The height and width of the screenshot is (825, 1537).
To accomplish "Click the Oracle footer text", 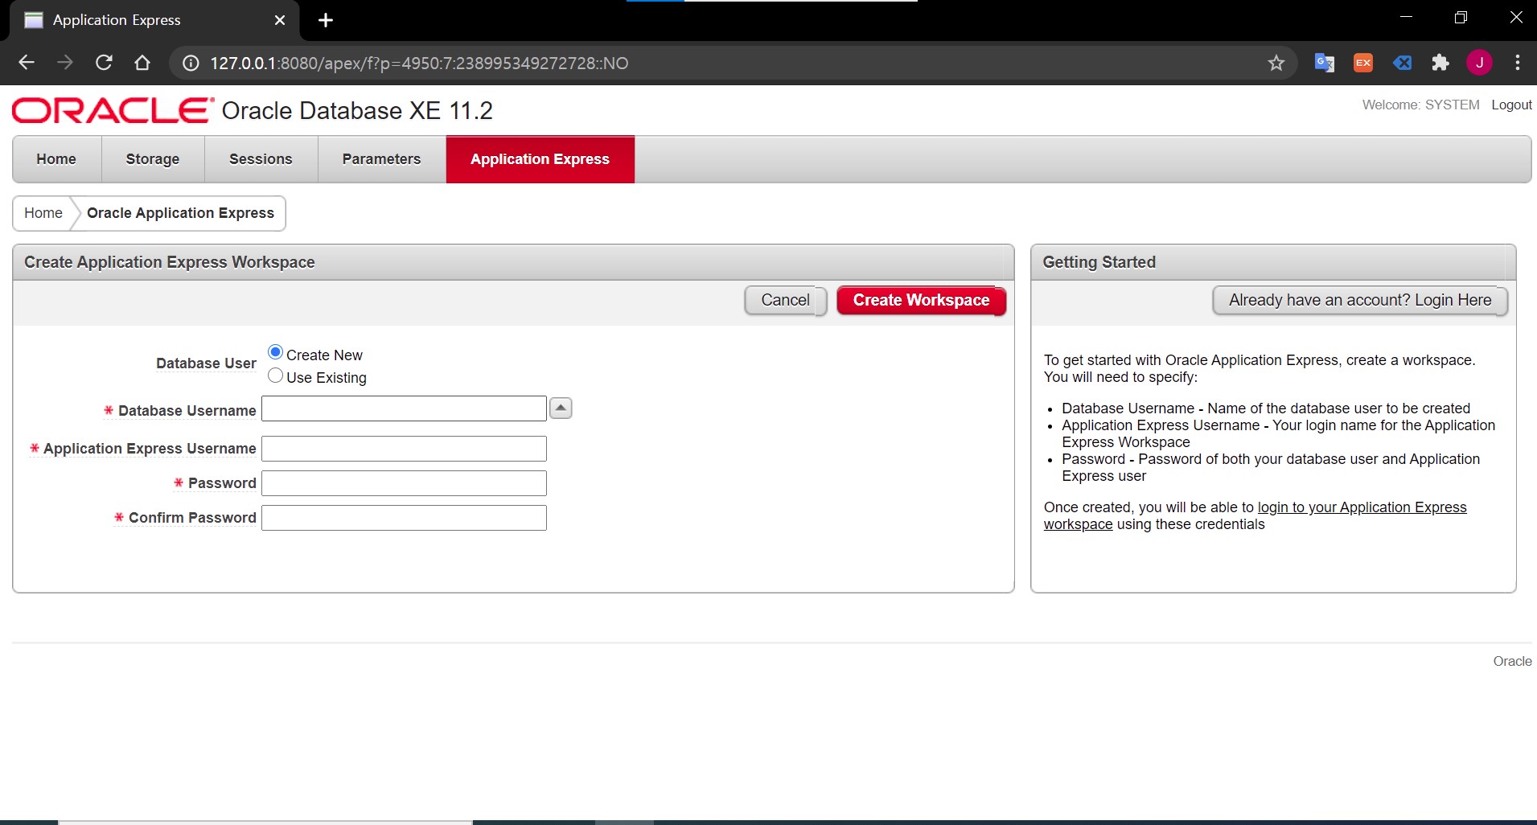I will click(1512, 661).
